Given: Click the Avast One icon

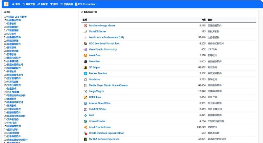Looking at the screenshot, I should coord(85,55).
